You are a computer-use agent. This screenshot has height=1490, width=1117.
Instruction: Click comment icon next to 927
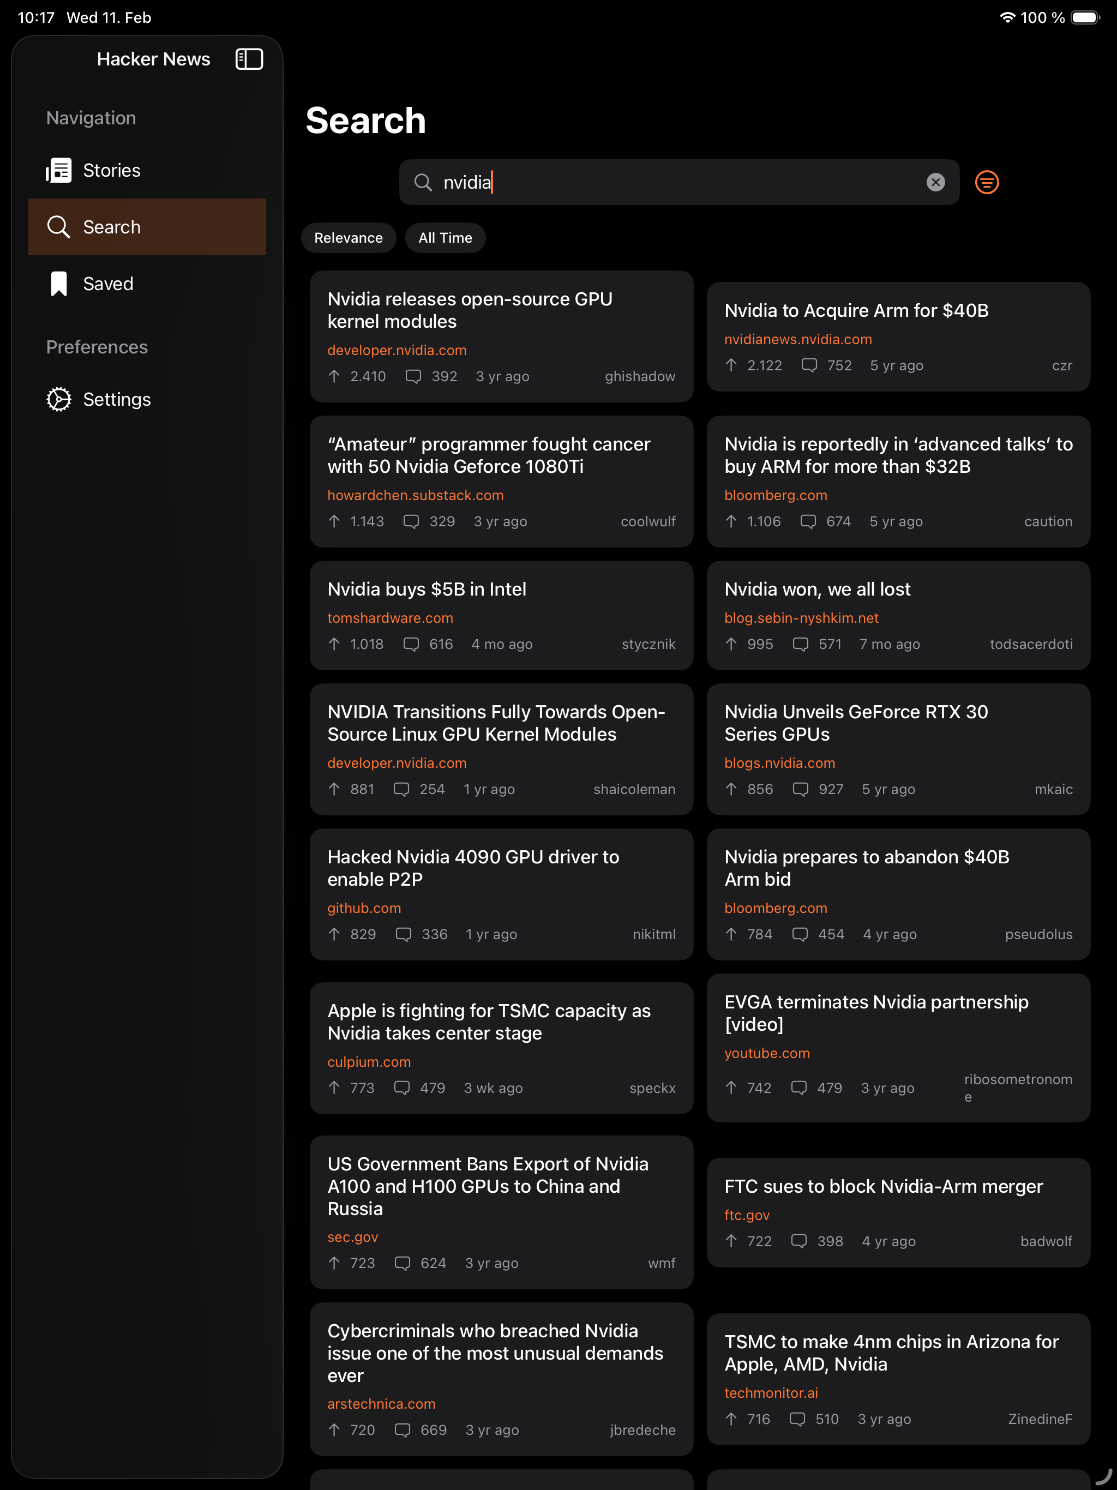tap(800, 789)
